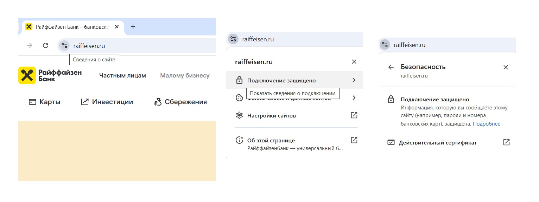
Task: Click site info icon above the Безопасность panel
Action: pos(385,45)
